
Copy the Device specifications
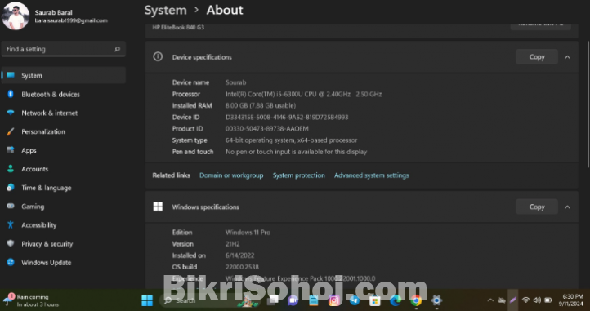click(x=537, y=57)
